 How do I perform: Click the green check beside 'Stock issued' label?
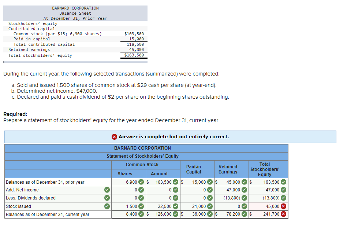[107, 206]
